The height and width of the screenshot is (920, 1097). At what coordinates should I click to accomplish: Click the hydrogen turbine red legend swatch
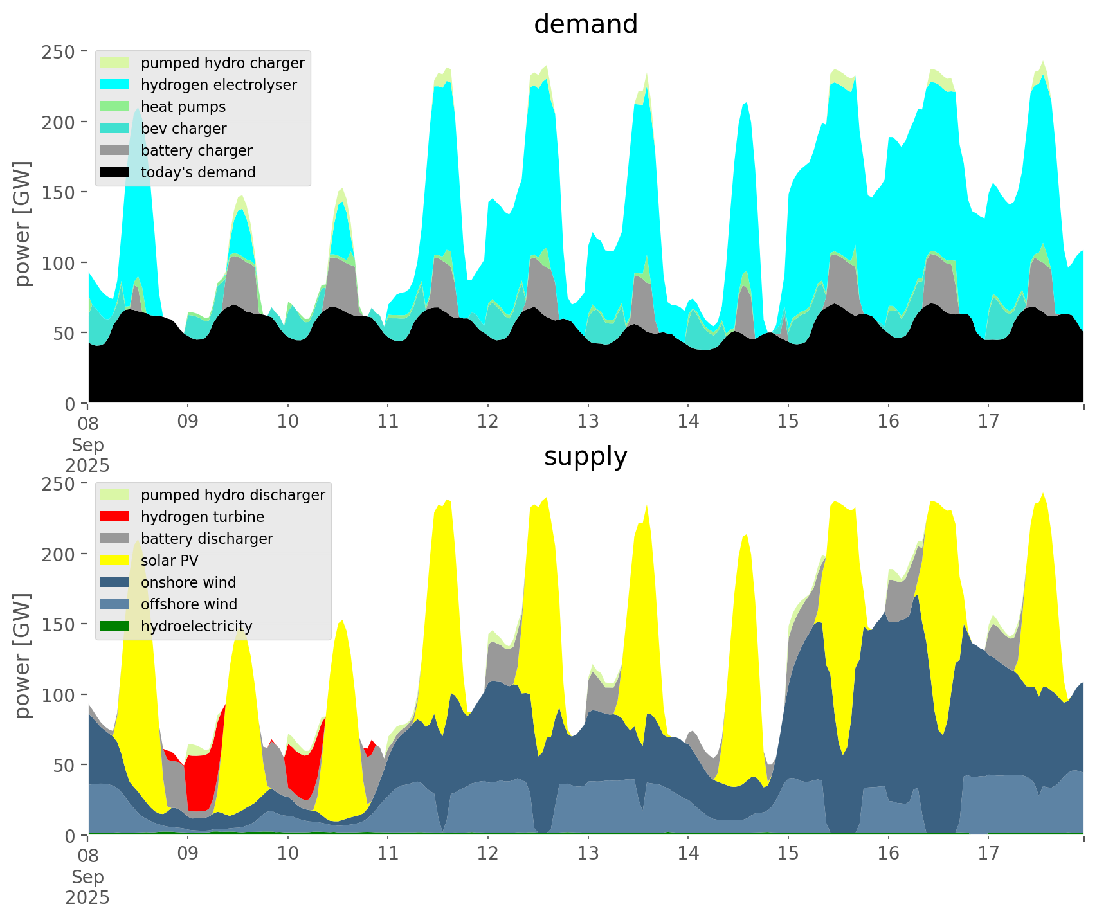(116, 517)
